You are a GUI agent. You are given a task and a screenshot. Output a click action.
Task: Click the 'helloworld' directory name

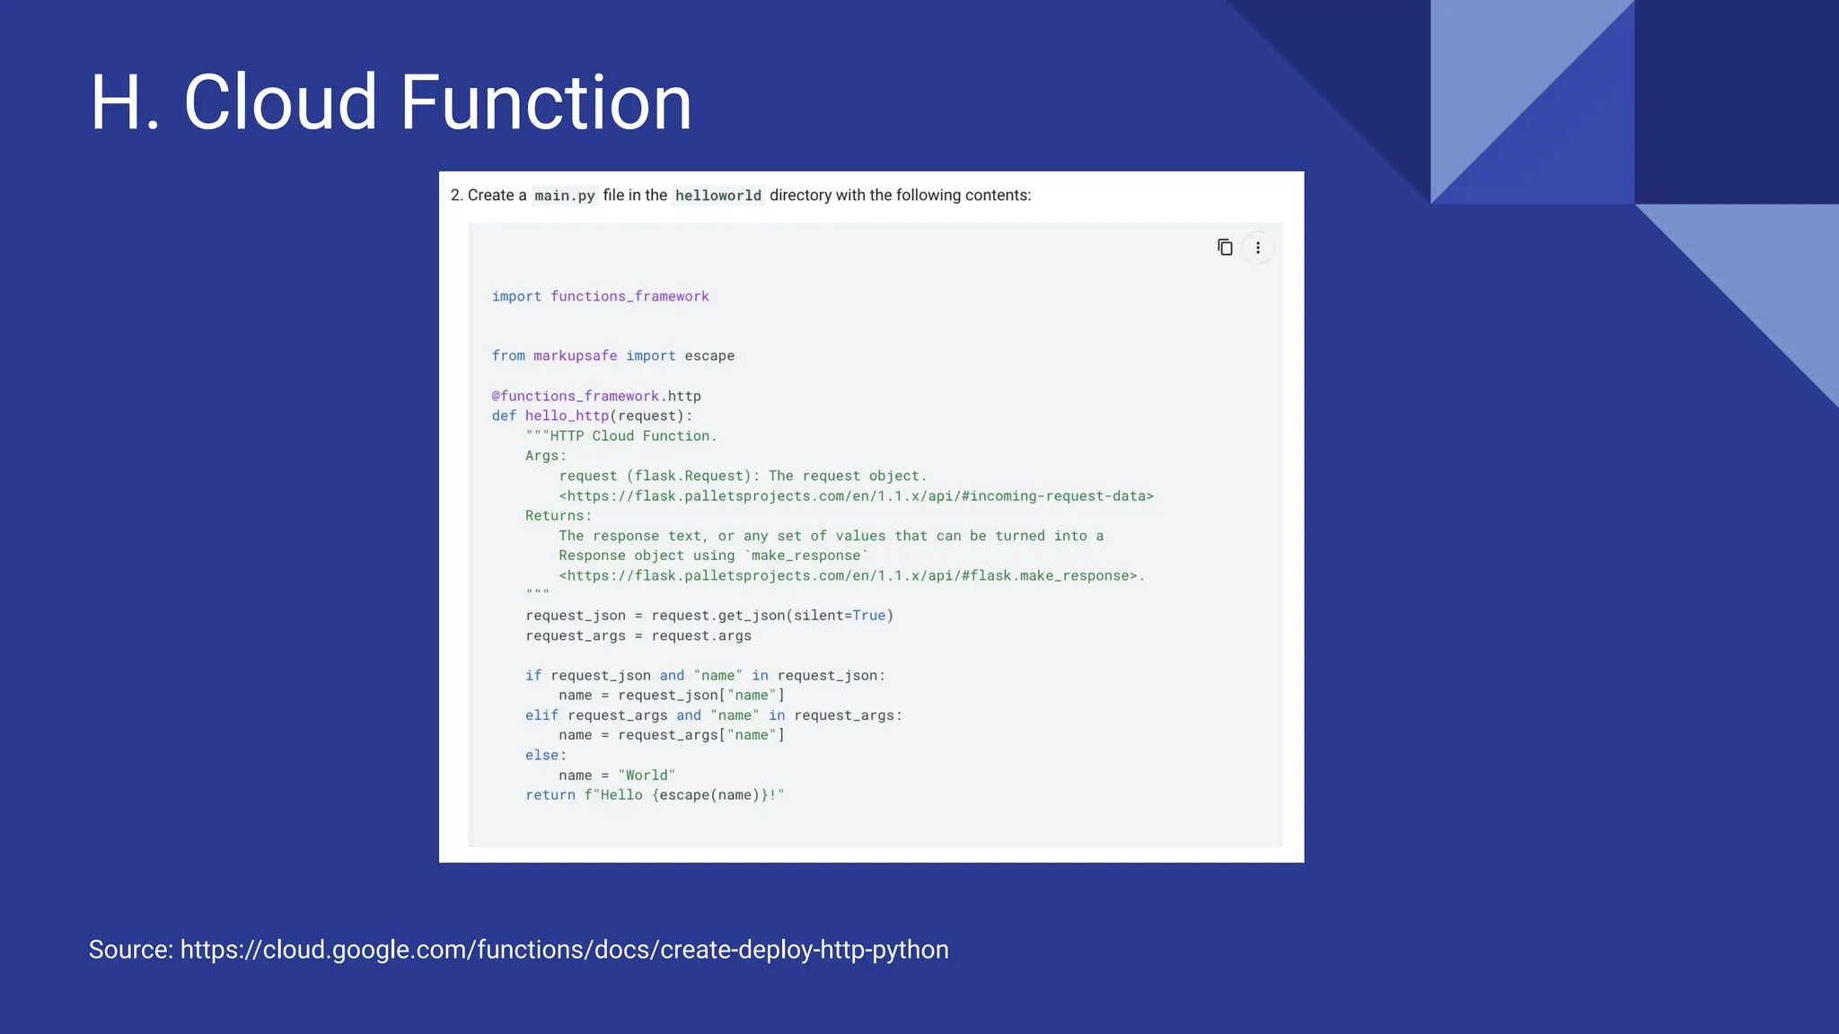point(718,196)
